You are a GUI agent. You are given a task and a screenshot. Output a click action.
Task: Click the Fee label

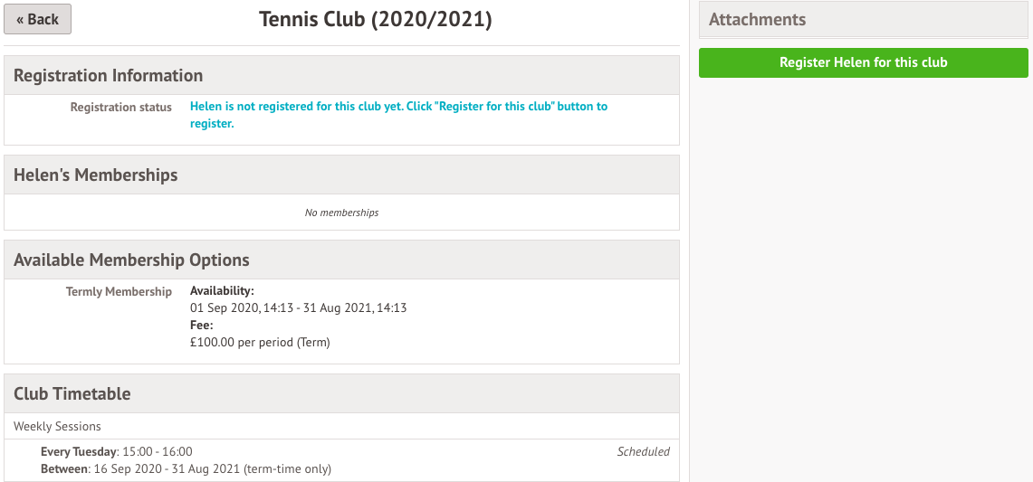coord(201,325)
